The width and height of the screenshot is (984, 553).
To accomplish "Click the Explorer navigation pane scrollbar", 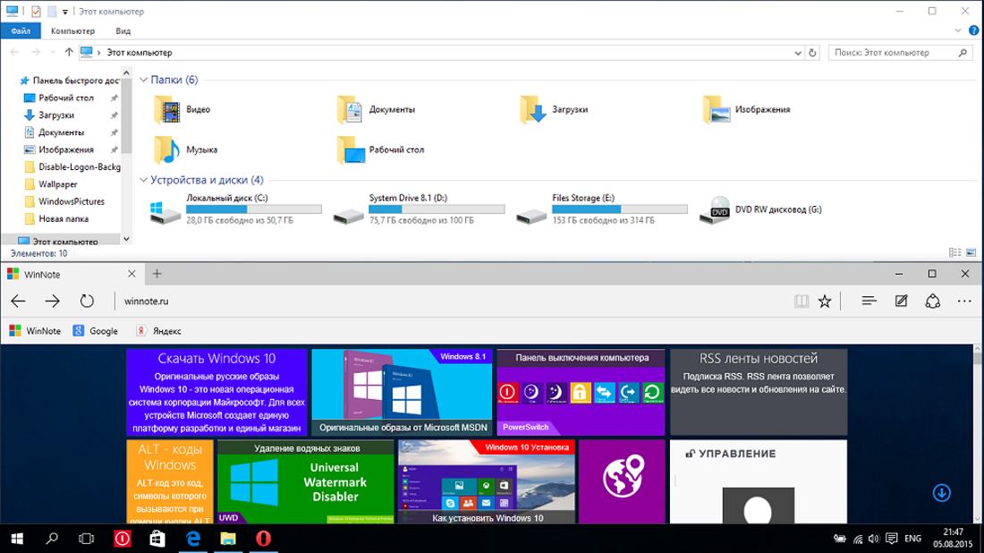I will pyautogui.click(x=126, y=161).
